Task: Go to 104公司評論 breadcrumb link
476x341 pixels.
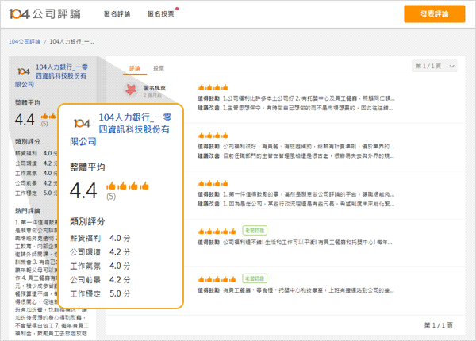Action: pos(25,41)
